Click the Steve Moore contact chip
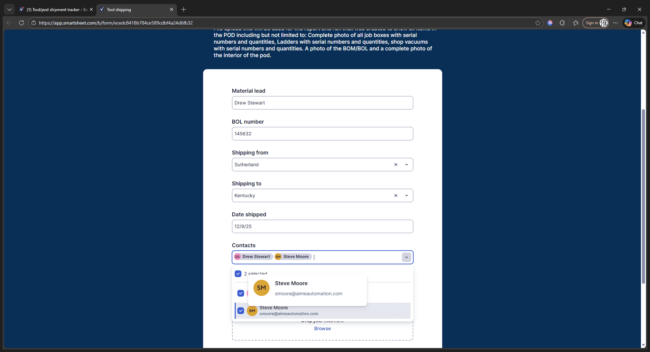 [x=293, y=257]
